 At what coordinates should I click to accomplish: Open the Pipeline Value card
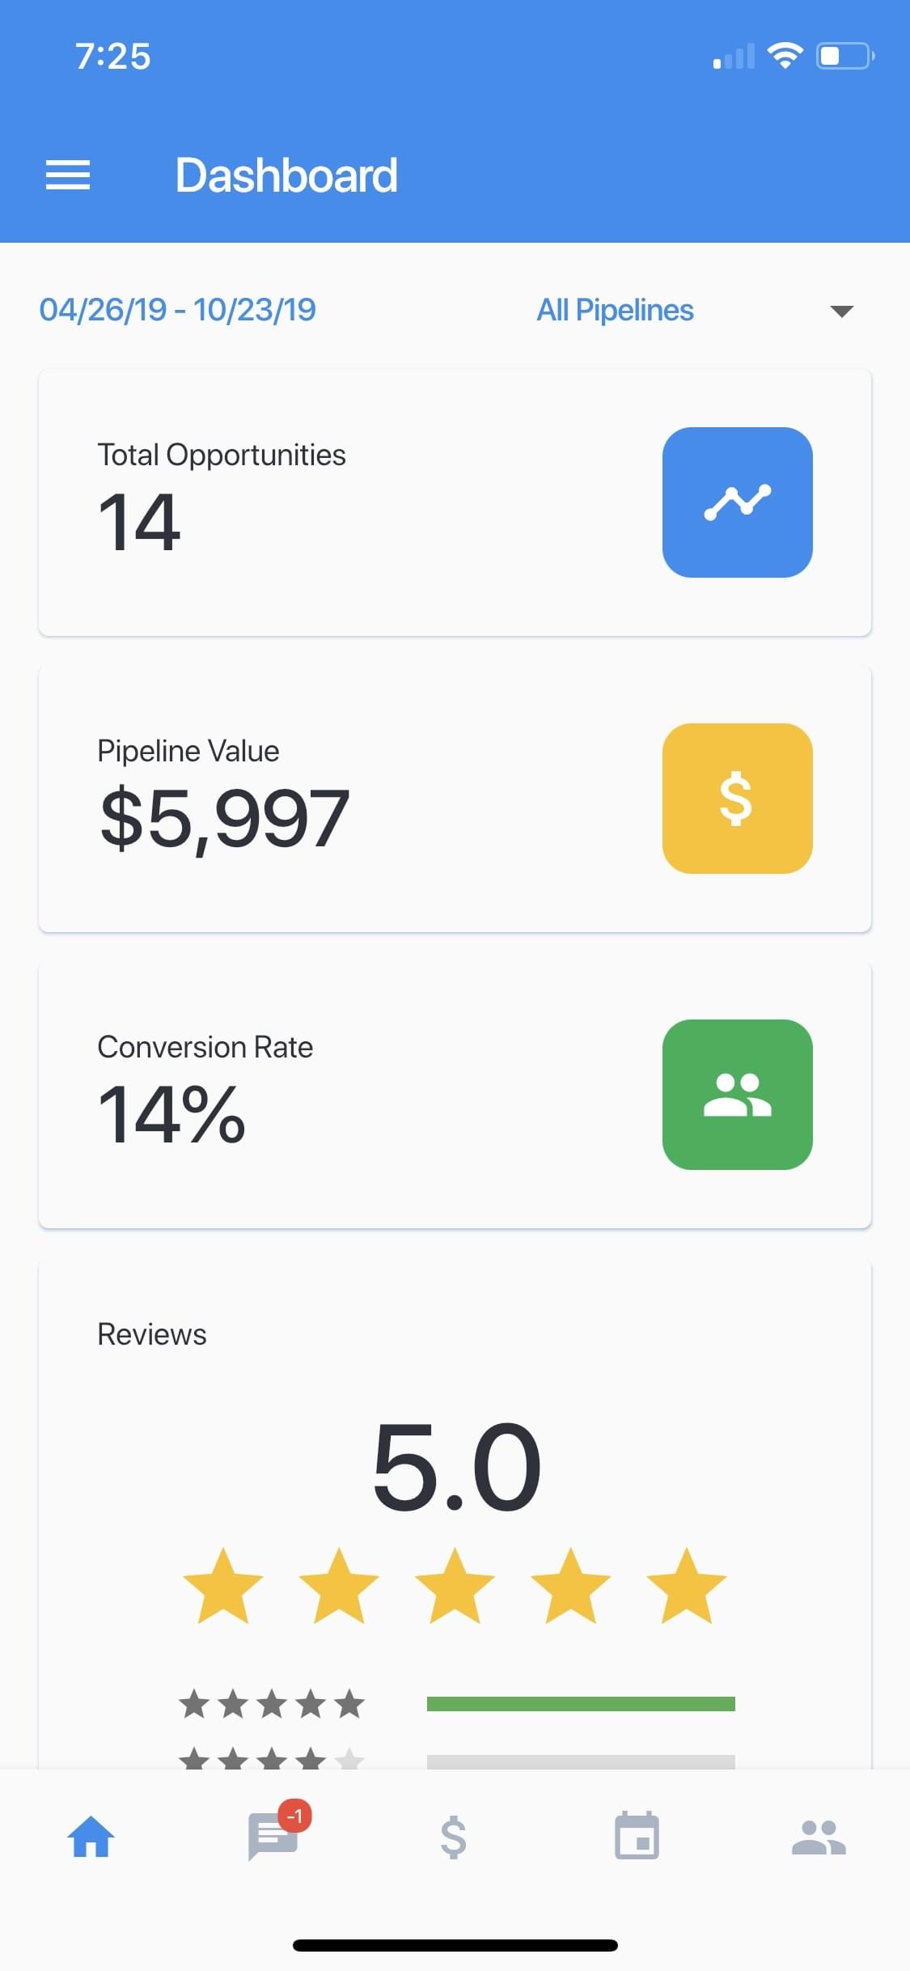324,799
